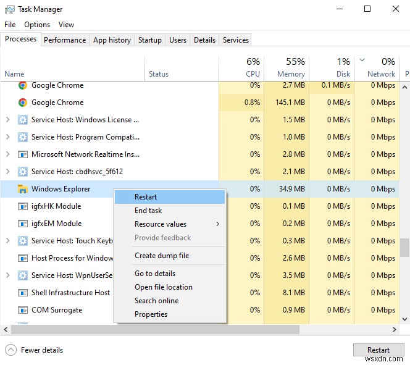The height and width of the screenshot is (365, 410).
Task: Switch to the Details tab
Action: tap(204, 40)
